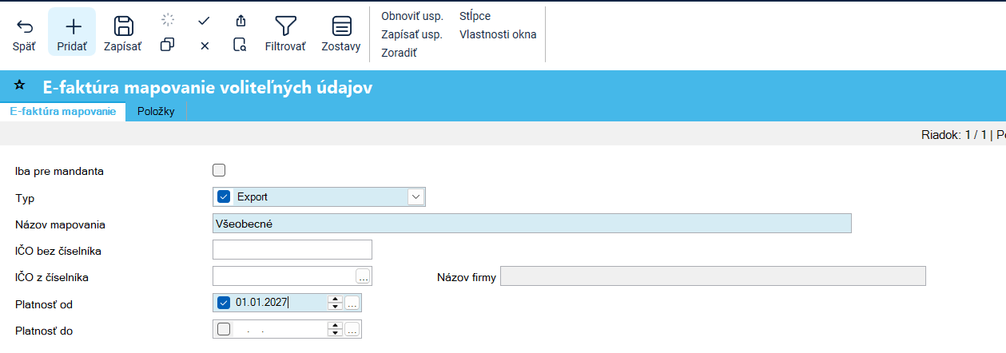Add a new record with Pridať
This screenshot has height=353, width=1006.
(72, 33)
